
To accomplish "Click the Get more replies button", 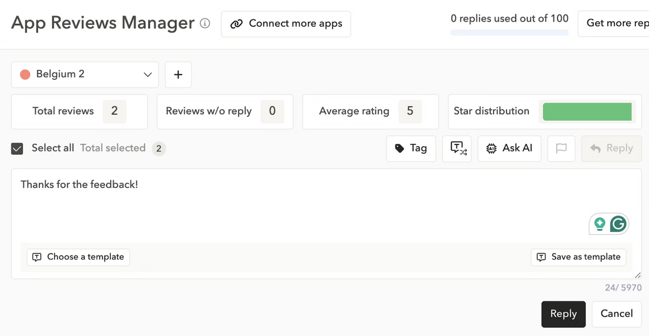I will coord(613,23).
